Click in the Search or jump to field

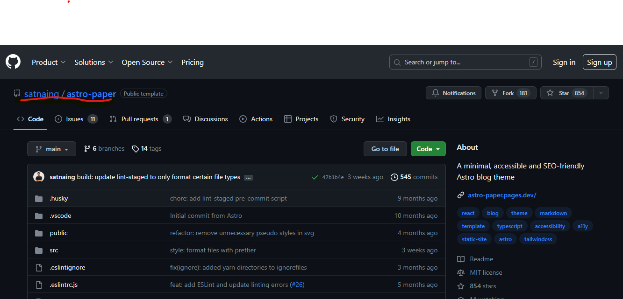point(465,62)
